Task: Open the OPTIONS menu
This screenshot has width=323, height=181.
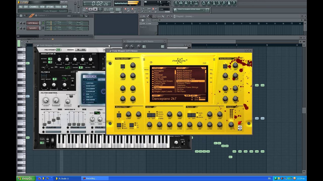Action: coord(50,7)
